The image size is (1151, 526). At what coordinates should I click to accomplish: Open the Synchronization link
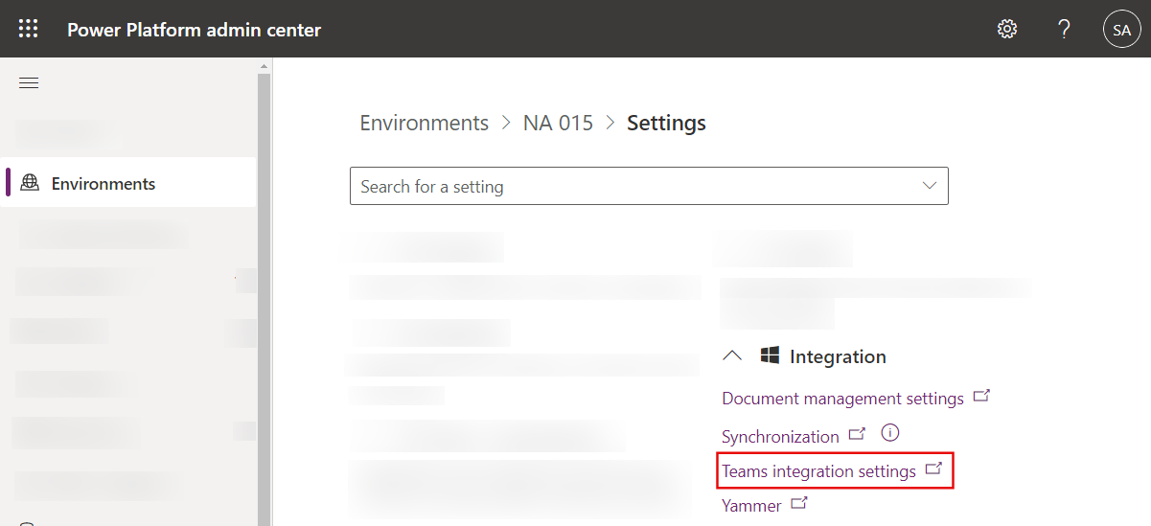point(780,436)
